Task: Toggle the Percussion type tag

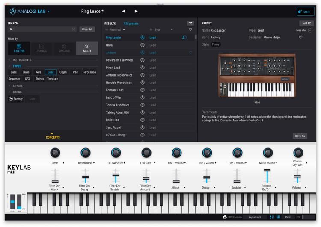Action: click(x=89, y=72)
